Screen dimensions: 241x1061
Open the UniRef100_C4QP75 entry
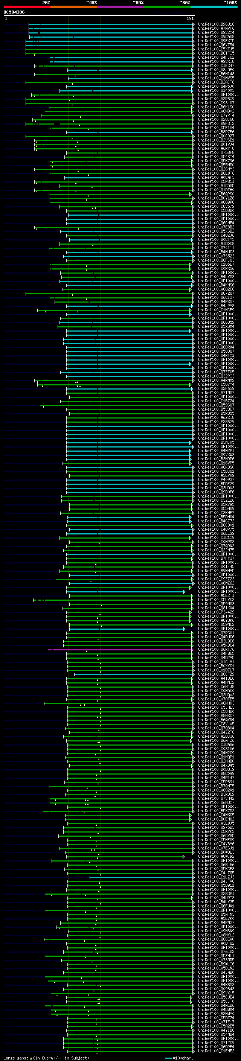click(216, 529)
